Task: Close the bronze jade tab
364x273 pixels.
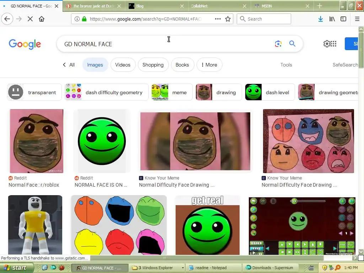Action: click(119, 6)
